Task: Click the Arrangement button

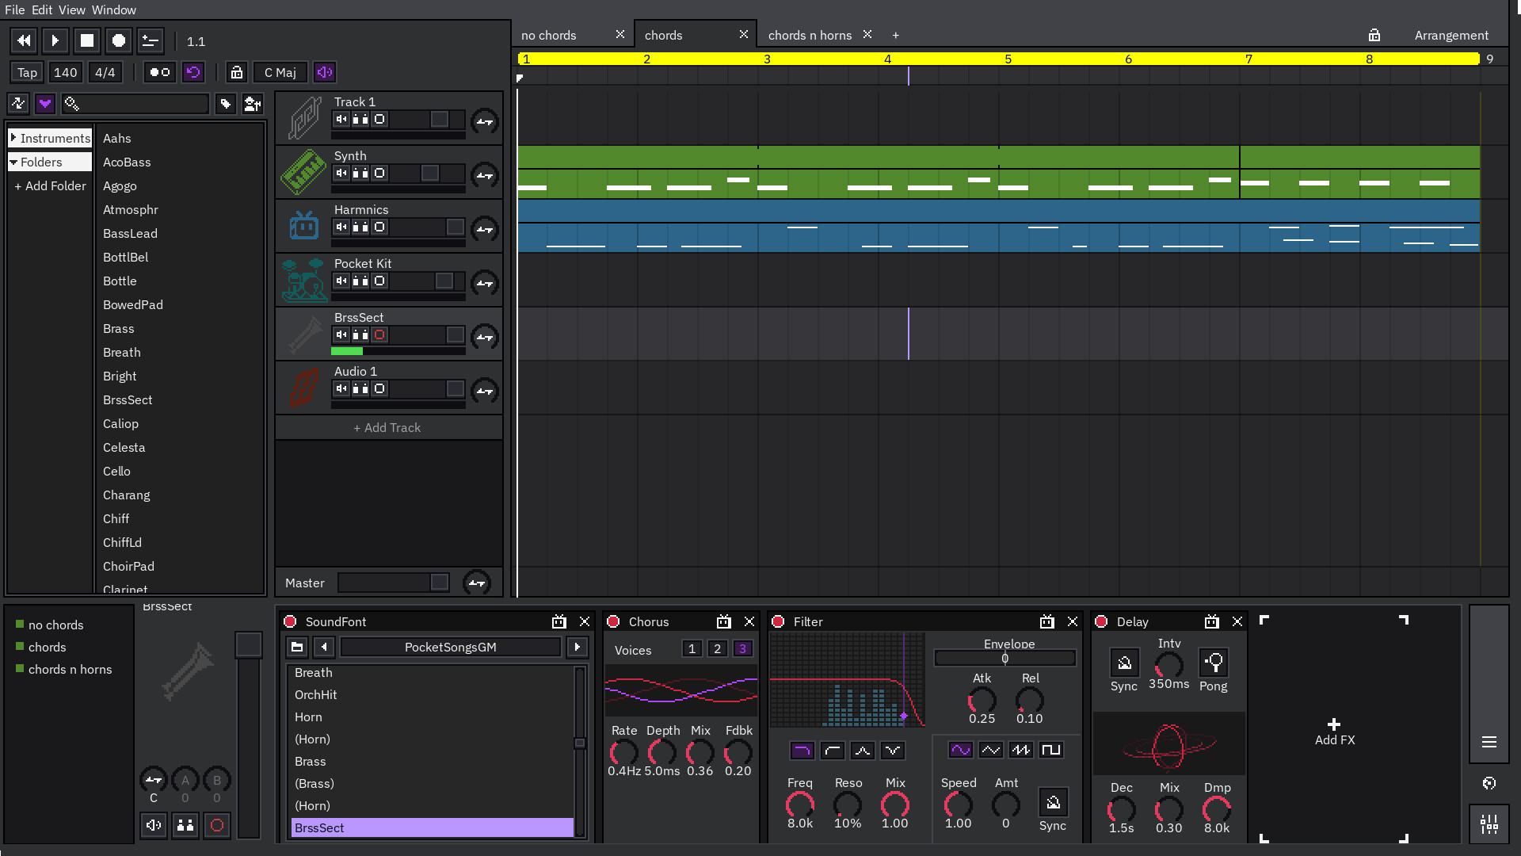Action: 1451,35
